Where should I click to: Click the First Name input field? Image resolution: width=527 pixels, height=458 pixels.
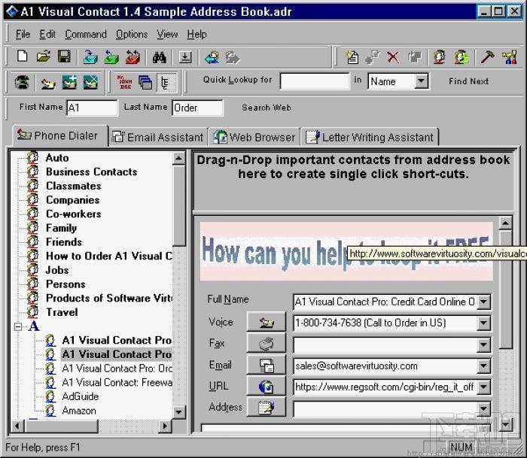point(92,108)
